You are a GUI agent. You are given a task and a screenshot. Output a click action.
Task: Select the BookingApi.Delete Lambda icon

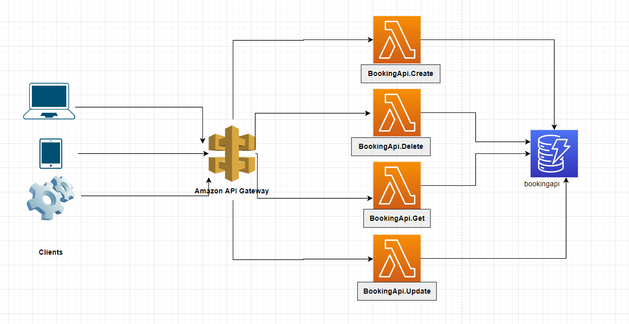pos(397,112)
